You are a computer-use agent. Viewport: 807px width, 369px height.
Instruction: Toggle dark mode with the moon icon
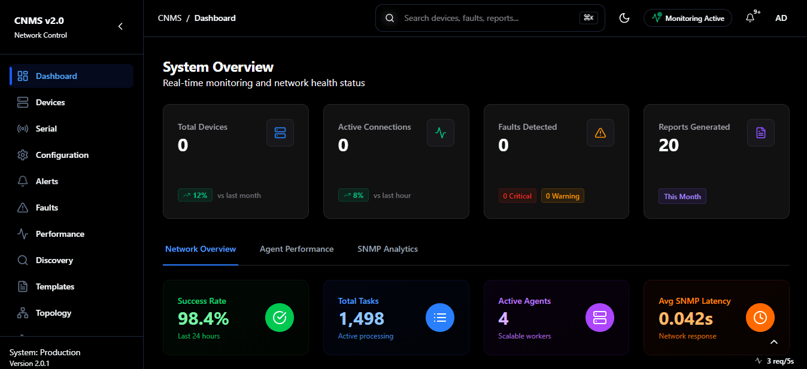(624, 18)
